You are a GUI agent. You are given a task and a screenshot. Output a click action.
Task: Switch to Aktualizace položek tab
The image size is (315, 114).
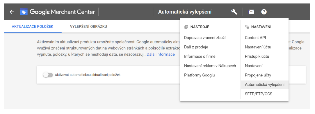pyautogui.click(x=33, y=26)
